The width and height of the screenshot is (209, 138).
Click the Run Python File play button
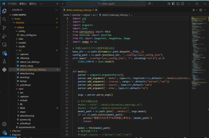pos(193,10)
